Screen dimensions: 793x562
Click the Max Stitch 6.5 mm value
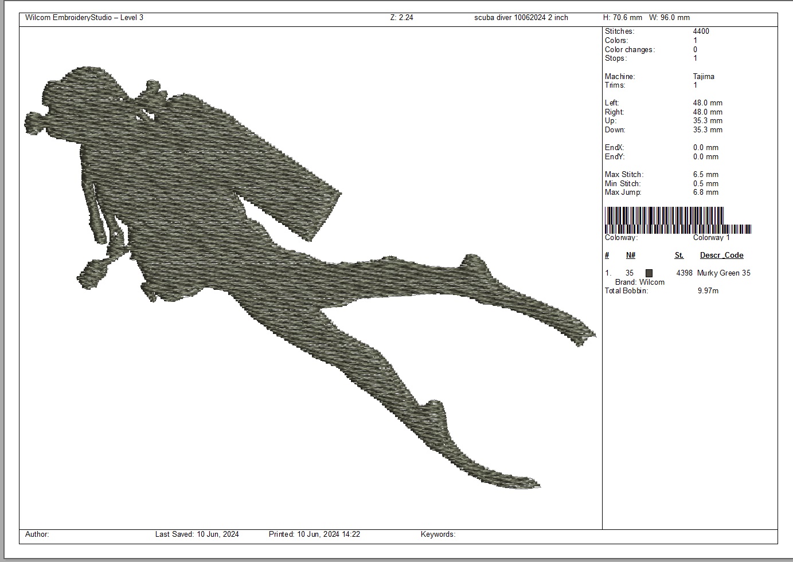click(705, 175)
